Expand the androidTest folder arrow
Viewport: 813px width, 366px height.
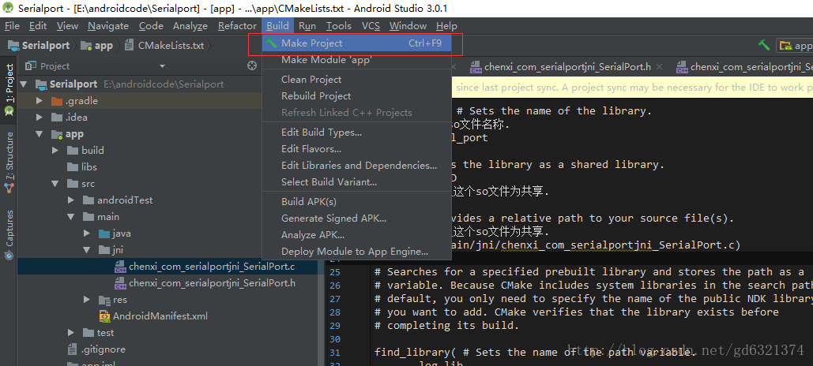click(x=71, y=200)
